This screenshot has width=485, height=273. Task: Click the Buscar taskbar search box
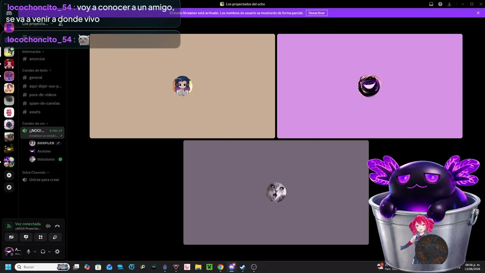point(42,267)
